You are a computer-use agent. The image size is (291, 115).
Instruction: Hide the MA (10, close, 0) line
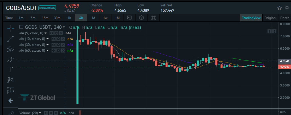tap(54, 39)
